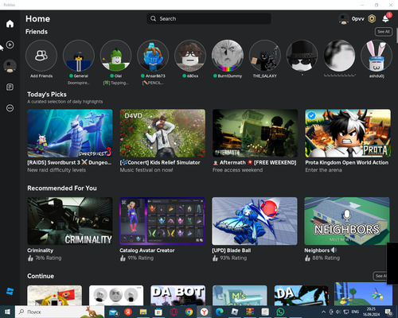Open the avatar icon in sidebar
This screenshot has height=318, width=398.
pos(10,66)
